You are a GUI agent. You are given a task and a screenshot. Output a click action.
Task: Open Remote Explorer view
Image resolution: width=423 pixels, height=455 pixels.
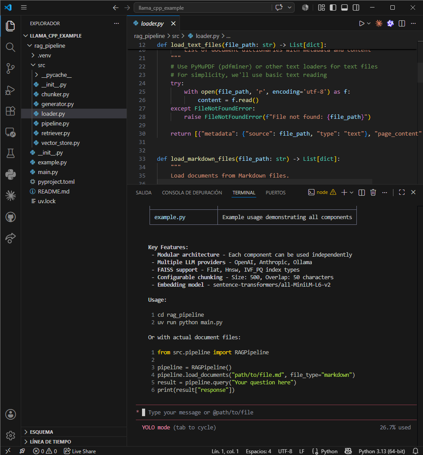[11, 133]
